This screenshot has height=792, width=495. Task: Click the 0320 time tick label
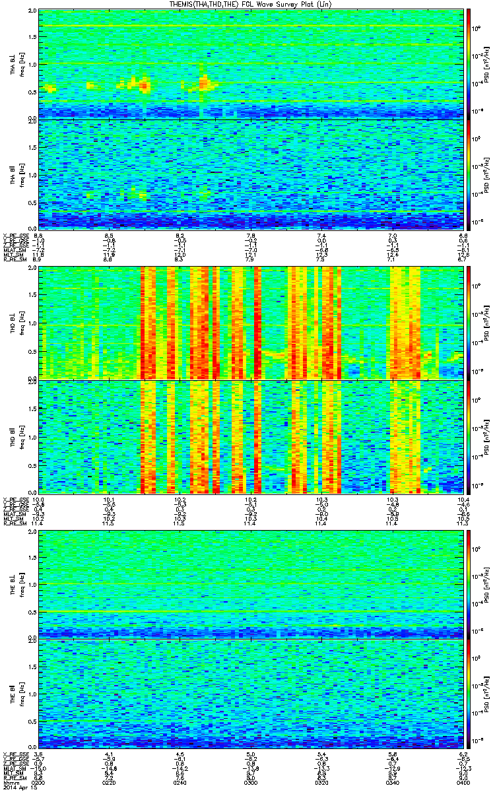tap(321, 782)
